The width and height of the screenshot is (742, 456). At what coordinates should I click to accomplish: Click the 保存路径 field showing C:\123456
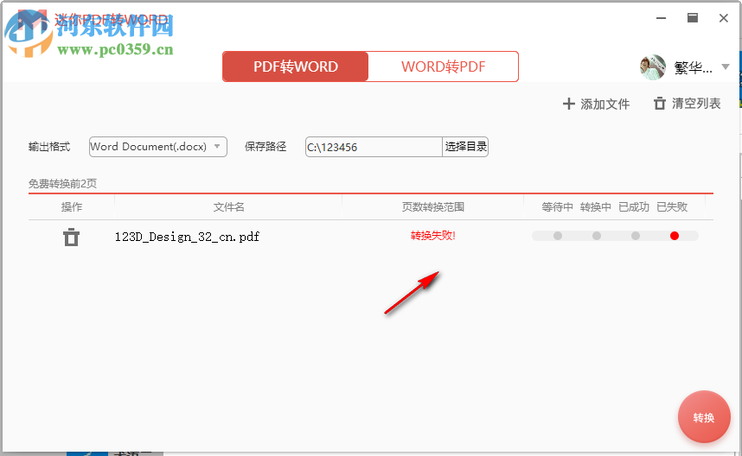click(x=374, y=147)
